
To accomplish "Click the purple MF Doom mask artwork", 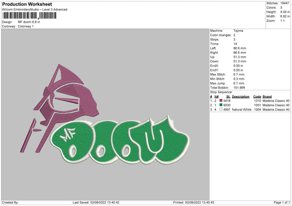I will click(59, 108).
